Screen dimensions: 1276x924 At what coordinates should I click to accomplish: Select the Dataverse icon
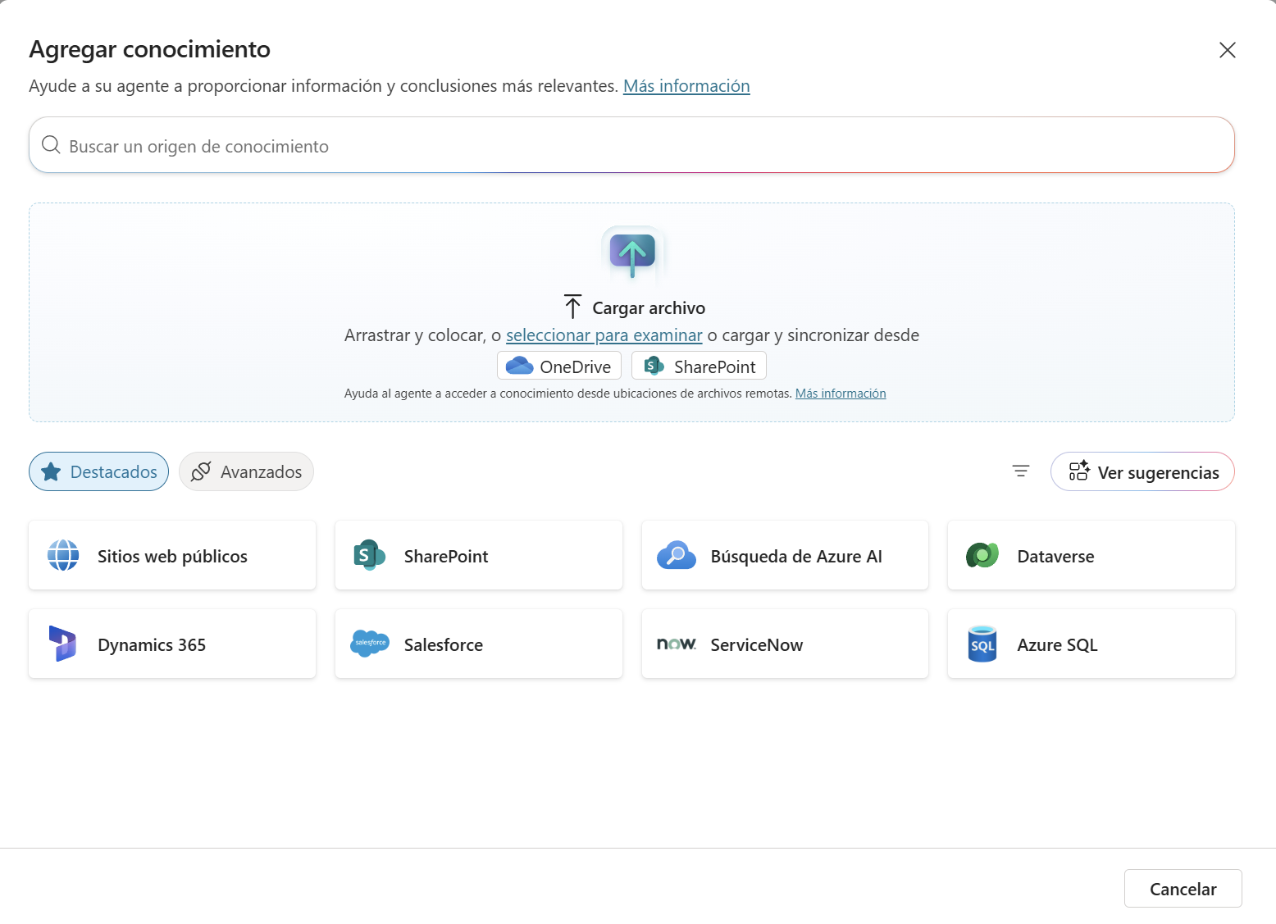982,555
